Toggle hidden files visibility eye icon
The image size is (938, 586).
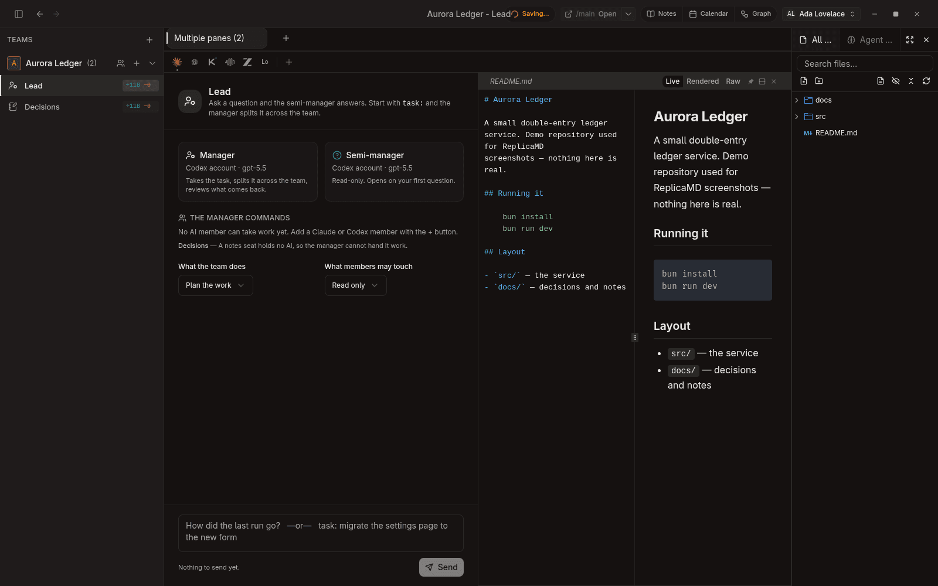click(x=896, y=81)
